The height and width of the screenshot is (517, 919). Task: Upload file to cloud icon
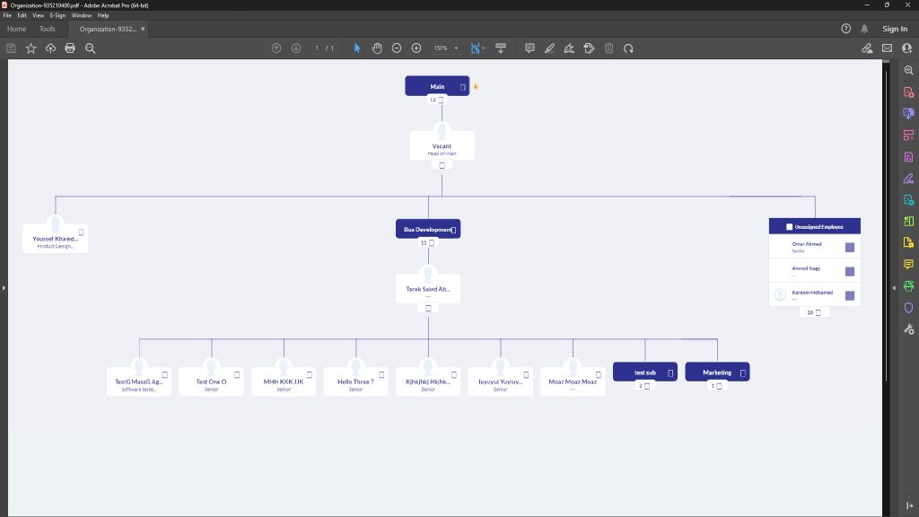pyautogui.click(x=50, y=48)
